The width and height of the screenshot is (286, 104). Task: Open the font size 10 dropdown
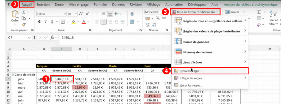click(76, 14)
